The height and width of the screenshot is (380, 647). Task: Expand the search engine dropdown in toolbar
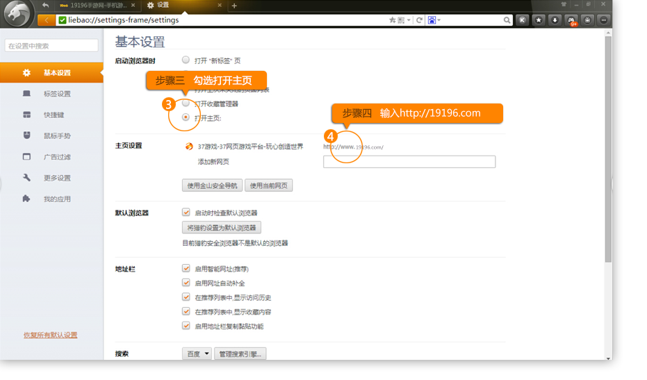click(439, 20)
